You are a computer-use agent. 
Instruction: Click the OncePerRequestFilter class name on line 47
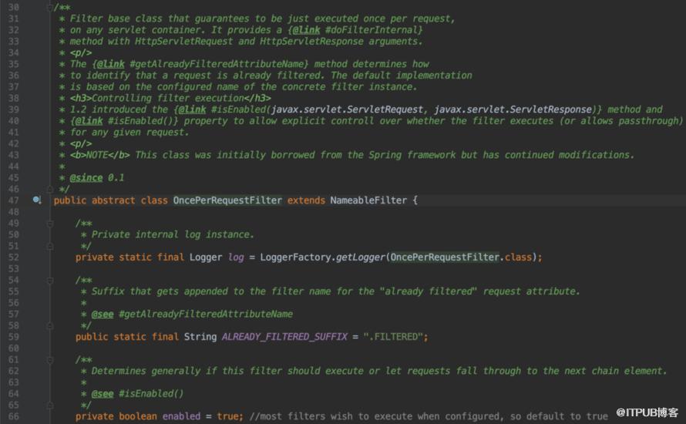[x=227, y=200]
